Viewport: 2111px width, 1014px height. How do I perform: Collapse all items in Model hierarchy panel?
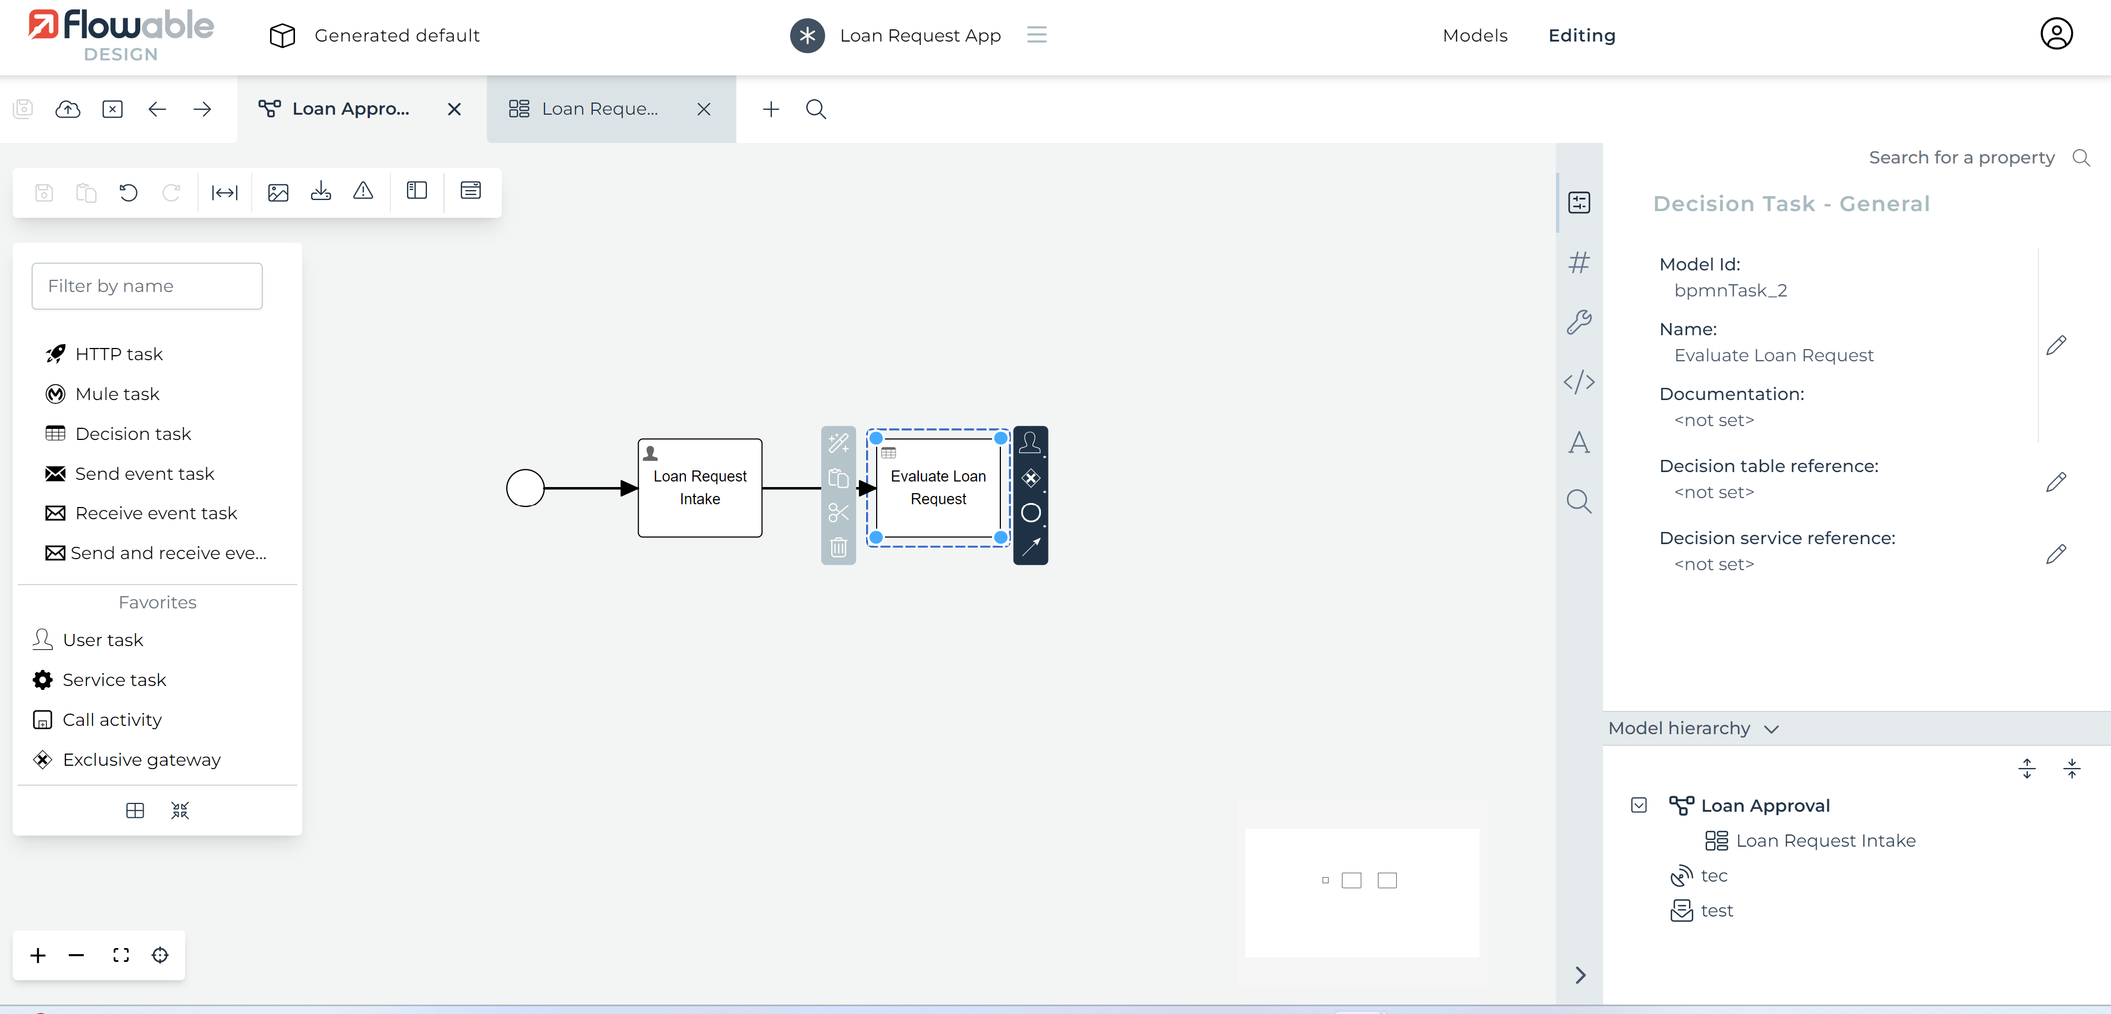pyautogui.click(x=2073, y=769)
